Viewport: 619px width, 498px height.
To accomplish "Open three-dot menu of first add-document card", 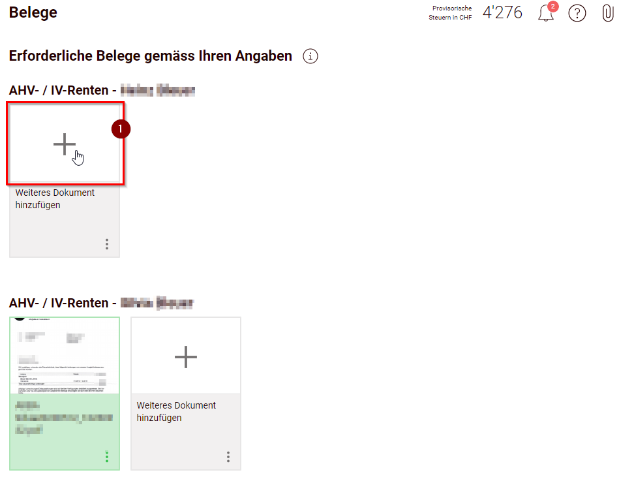I will tap(107, 244).
